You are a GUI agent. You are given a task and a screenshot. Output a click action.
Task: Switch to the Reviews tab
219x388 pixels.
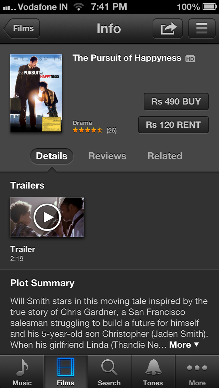(x=107, y=156)
